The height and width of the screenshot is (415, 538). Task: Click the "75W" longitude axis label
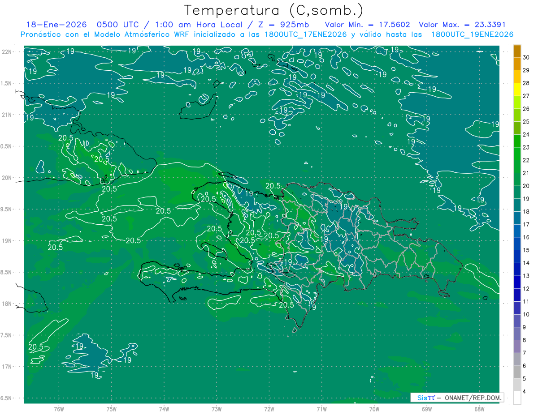112,409
